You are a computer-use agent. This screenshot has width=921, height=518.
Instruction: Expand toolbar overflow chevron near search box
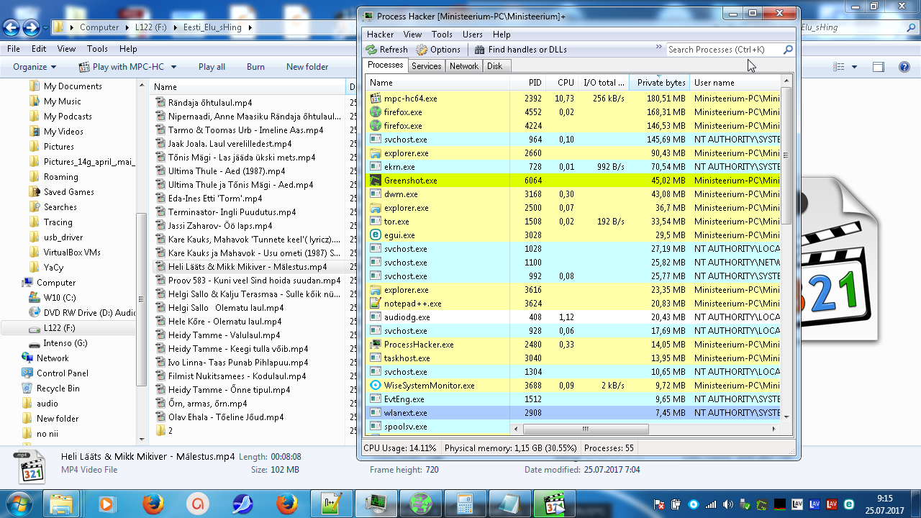pyautogui.click(x=658, y=47)
